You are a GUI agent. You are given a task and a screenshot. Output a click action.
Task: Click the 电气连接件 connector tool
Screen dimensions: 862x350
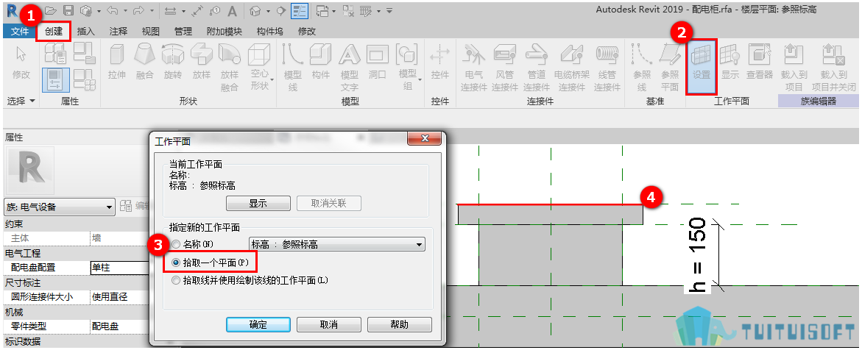pos(473,68)
